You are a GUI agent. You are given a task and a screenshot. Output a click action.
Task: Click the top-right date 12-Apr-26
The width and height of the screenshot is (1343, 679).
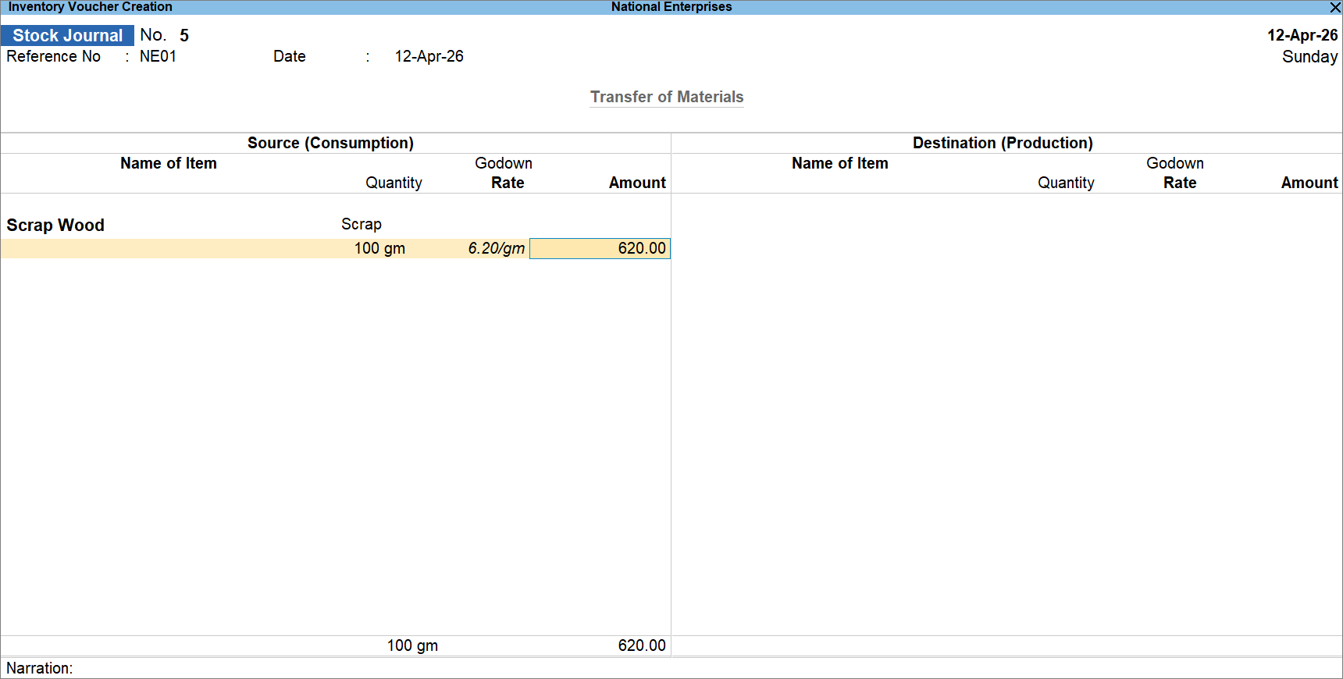[x=1302, y=35]
